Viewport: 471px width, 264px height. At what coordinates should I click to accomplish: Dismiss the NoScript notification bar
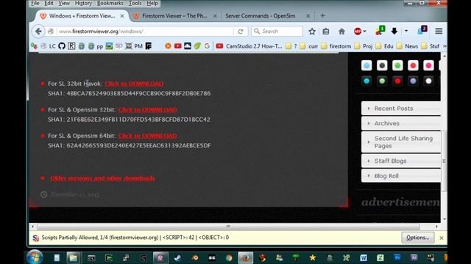coord(442,238)
